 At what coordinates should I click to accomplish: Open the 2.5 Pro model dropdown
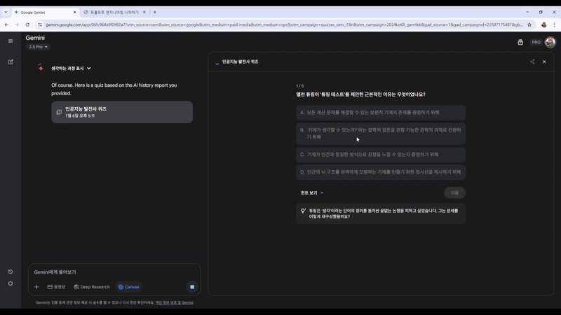tap(38, 47)
